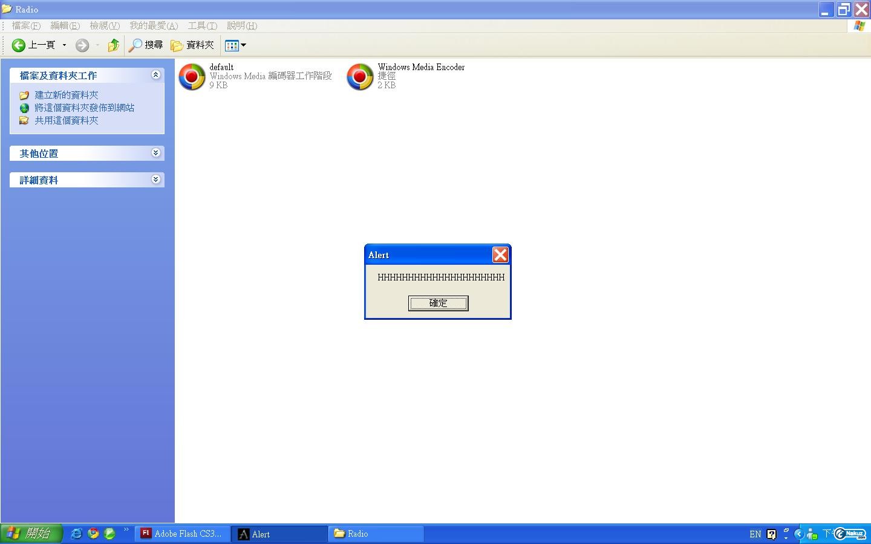The image size is (871, 544).
Task: Click the 'default' file name
Action: [x=221, y=67]
